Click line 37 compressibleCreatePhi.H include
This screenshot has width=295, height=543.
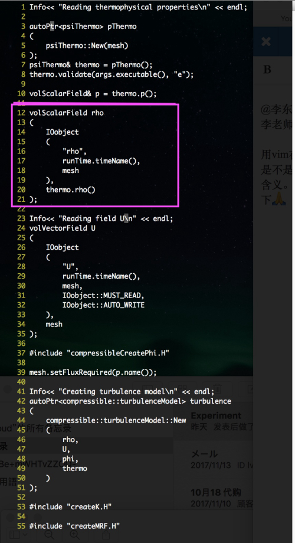click(x=99, y=353)
